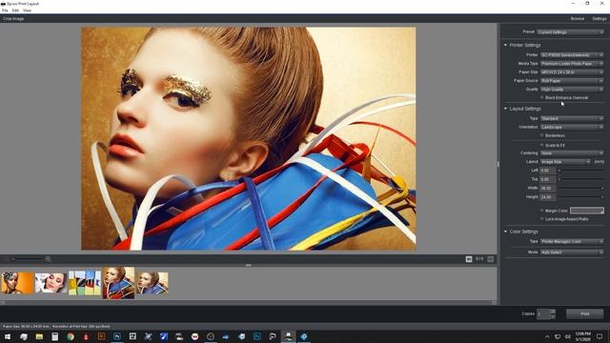Image resolution: width=610 pixels, height=343 pixels.
Task: Open the color Type dropdown
Action: pyautogui.click(x=572, y=241)
